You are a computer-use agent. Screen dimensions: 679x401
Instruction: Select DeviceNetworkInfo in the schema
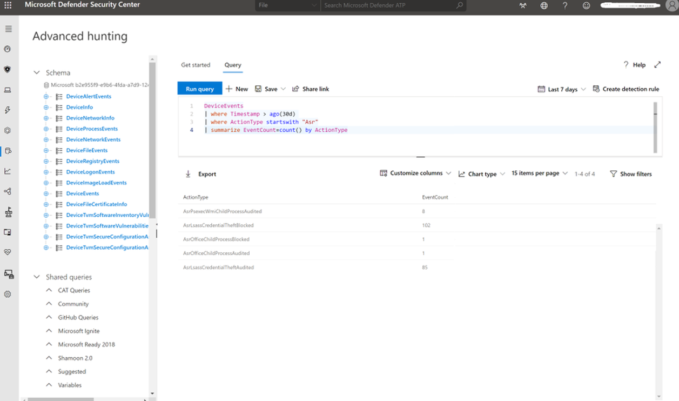tap(90, 118)
